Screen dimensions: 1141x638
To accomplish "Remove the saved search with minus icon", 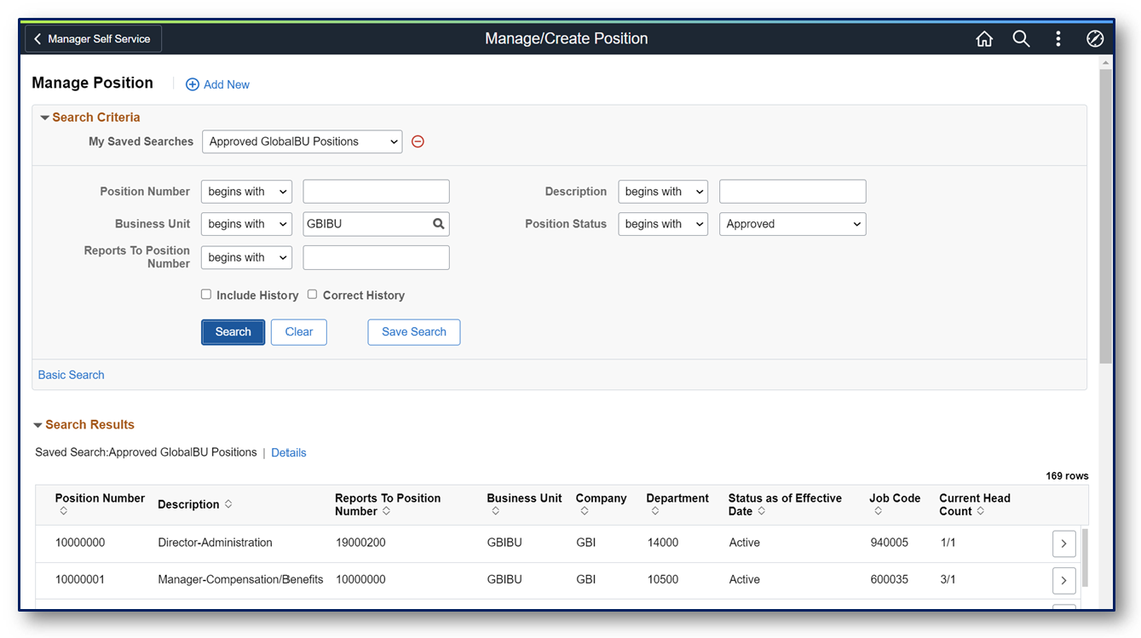I will (x=418, y=141).
